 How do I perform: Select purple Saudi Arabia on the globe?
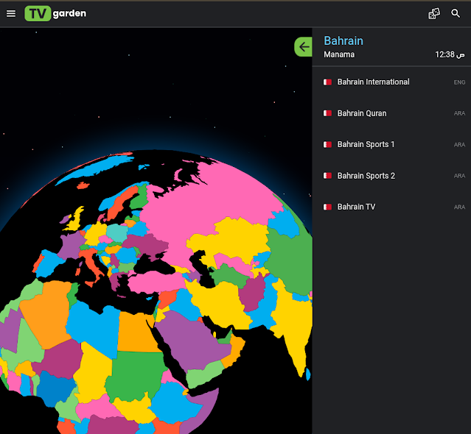[x=192, y=342]
